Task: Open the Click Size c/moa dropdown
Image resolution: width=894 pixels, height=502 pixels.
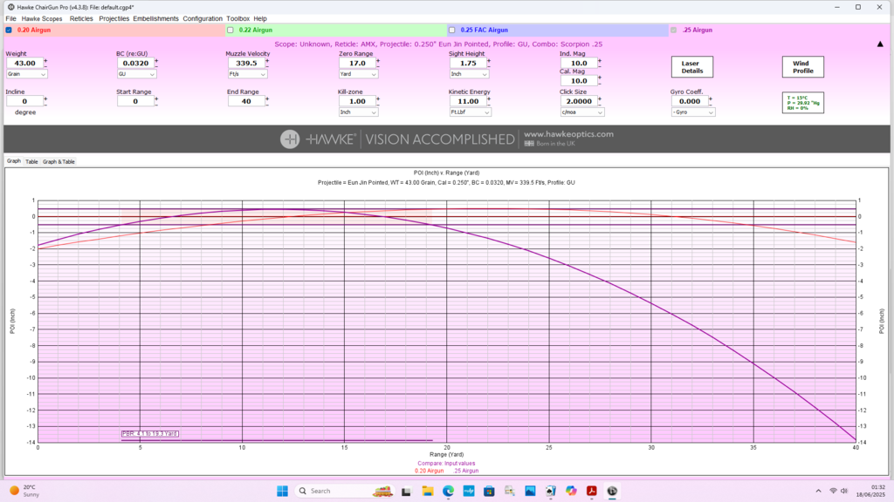Action: 582,112
